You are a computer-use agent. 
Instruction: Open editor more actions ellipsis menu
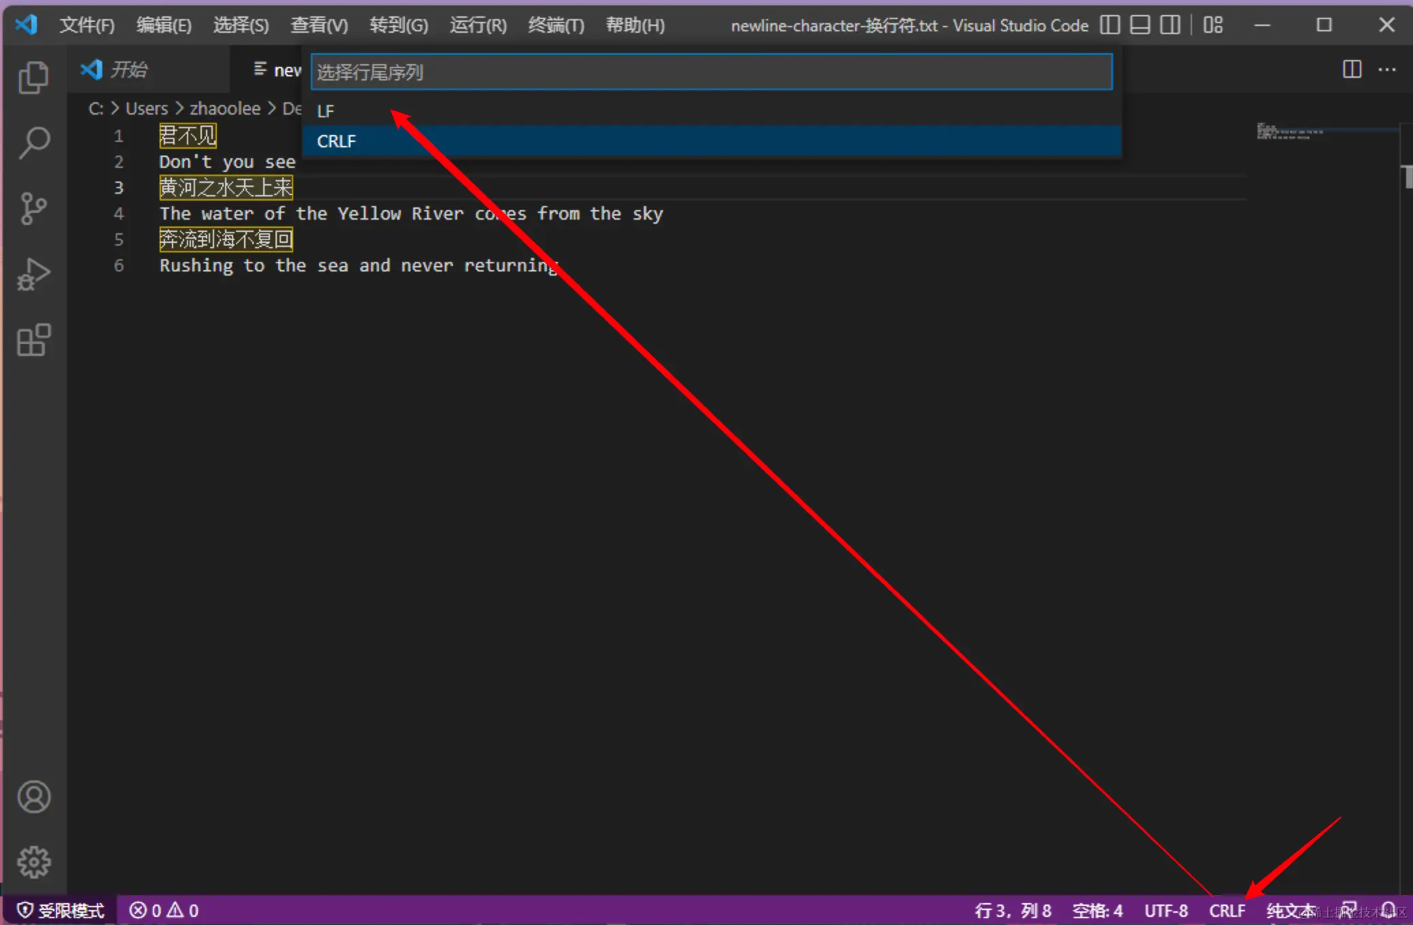(1386, 70)
